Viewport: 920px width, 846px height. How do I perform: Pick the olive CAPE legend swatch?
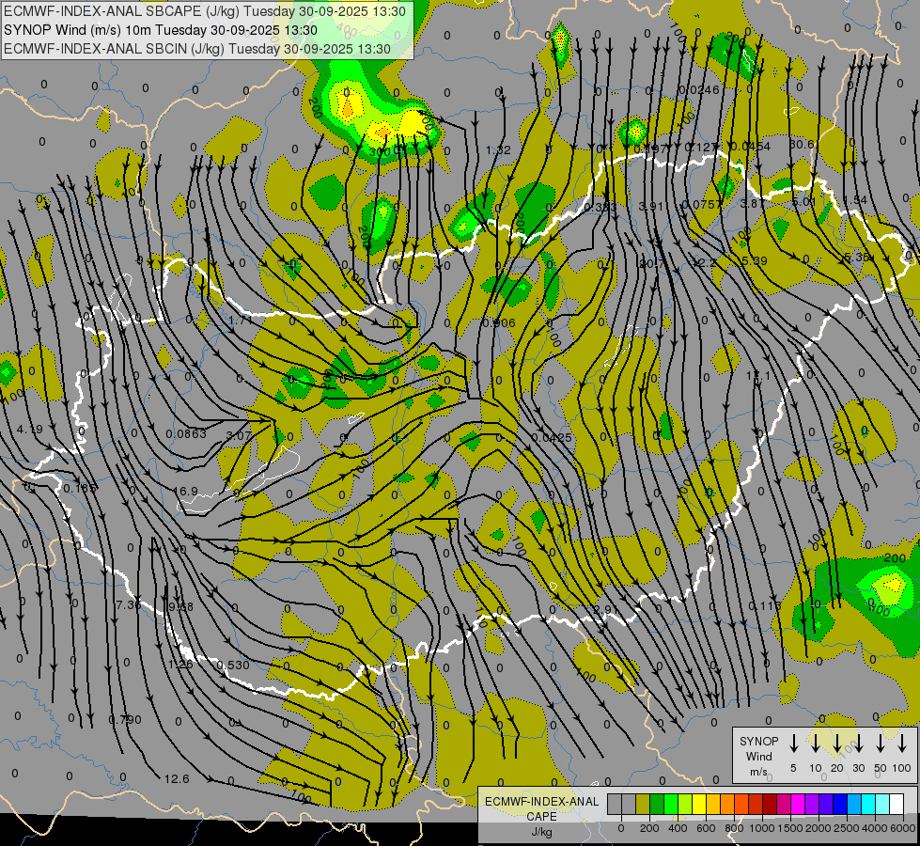pyautogui.click(x=643, y=804)
